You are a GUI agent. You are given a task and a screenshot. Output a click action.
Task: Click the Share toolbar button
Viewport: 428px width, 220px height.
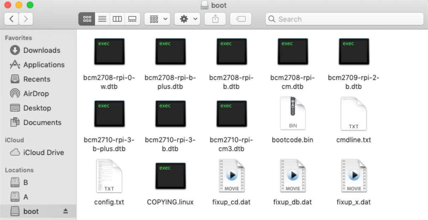coord(215,19)
